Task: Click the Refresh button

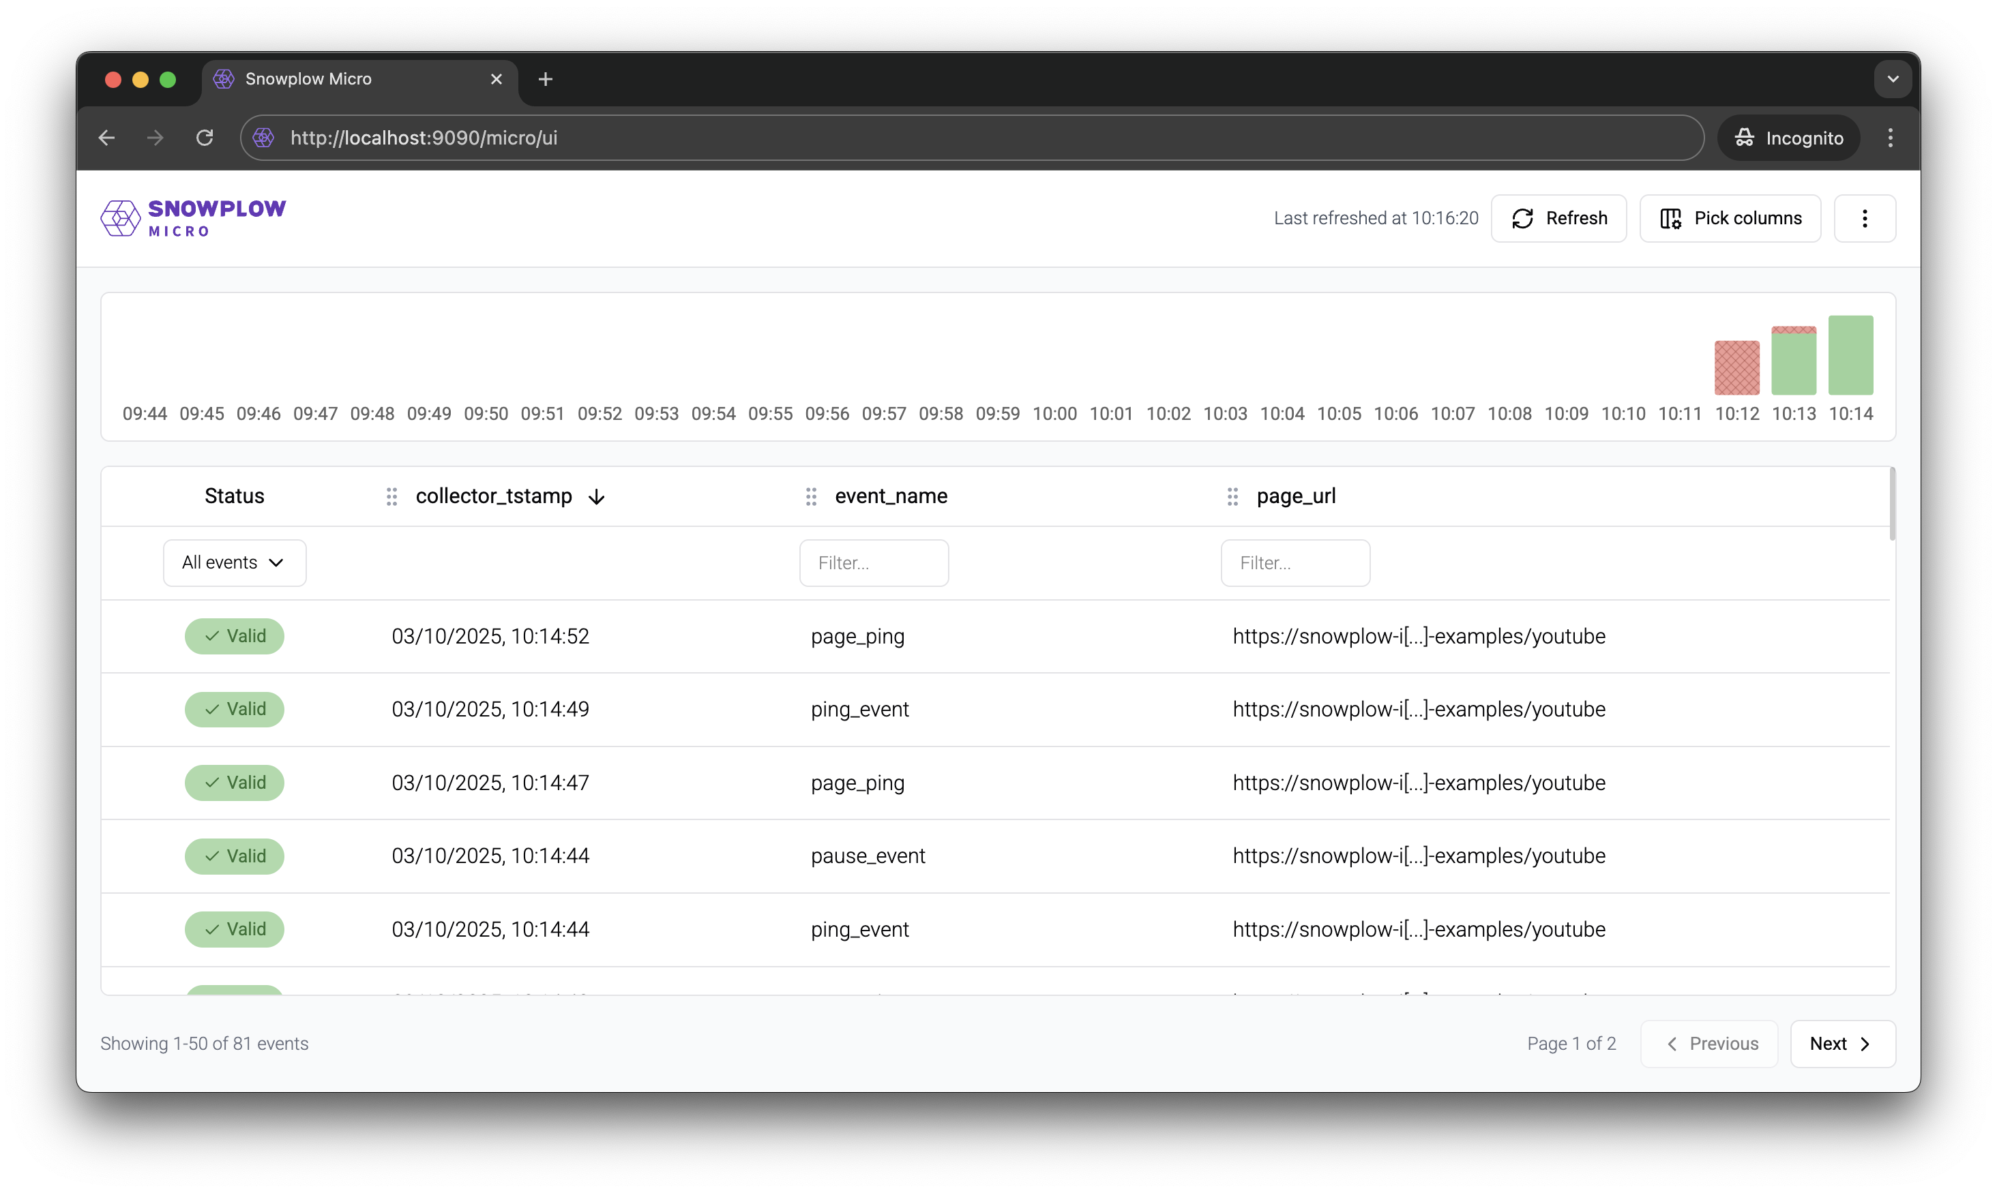Action: click(x=1558, y=218)
